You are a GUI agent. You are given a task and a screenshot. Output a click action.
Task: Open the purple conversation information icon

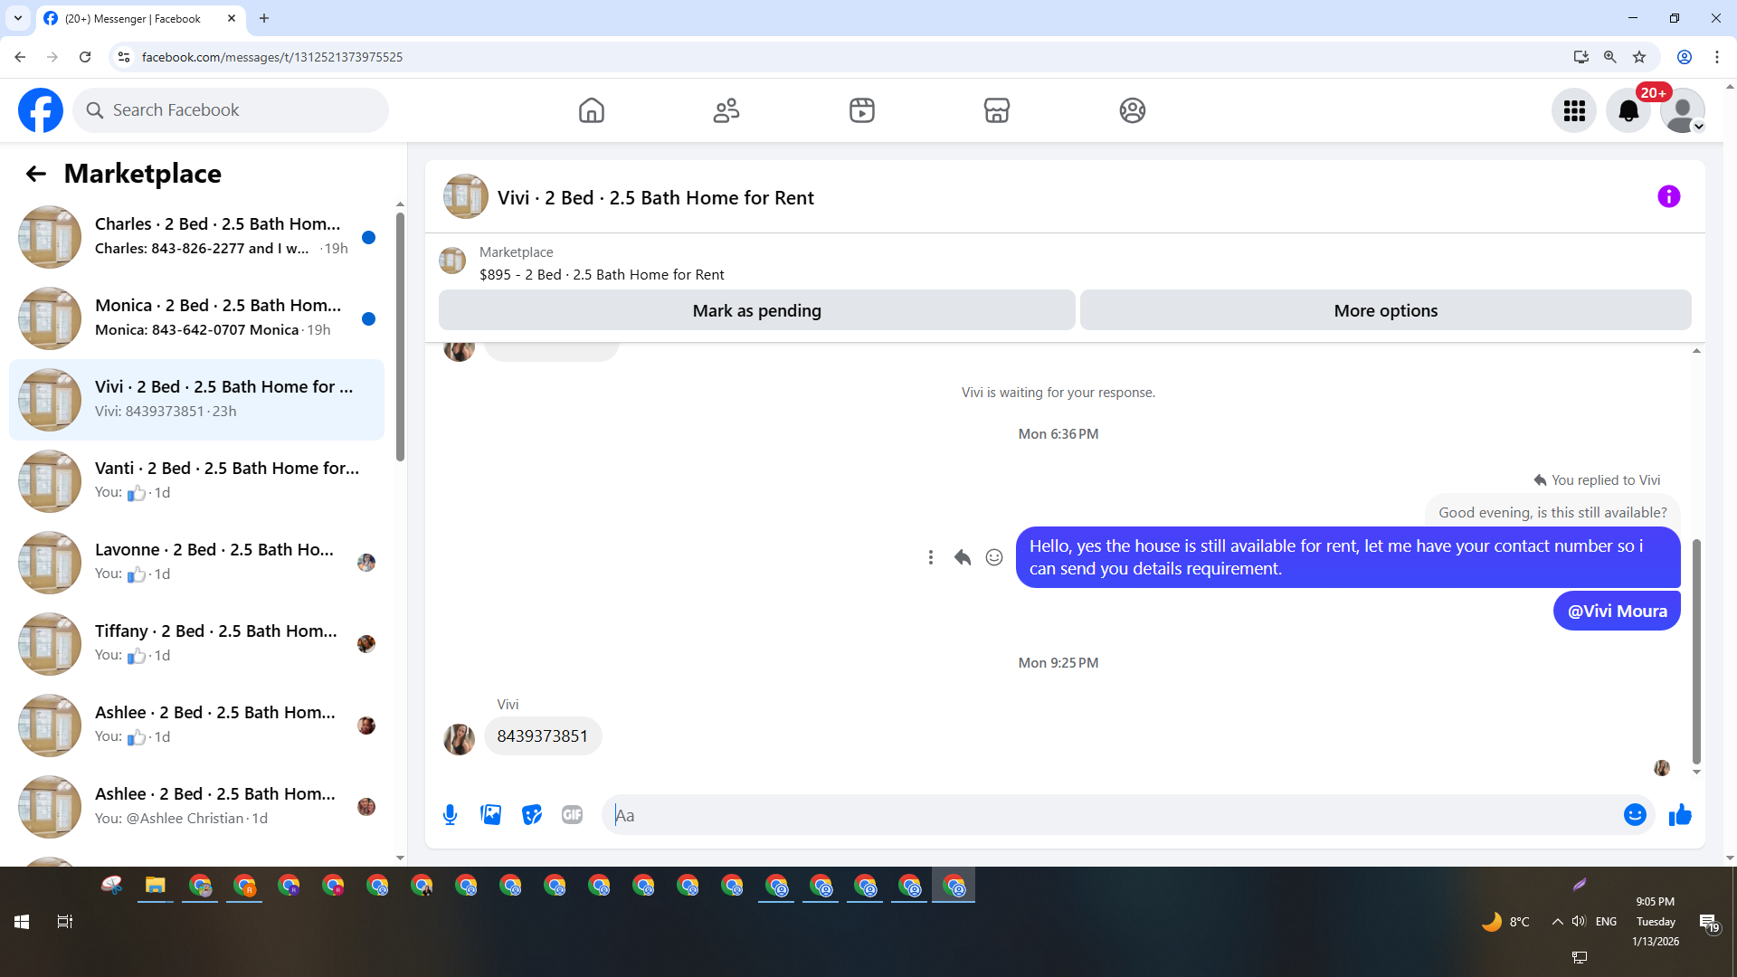pos(1668,196)
